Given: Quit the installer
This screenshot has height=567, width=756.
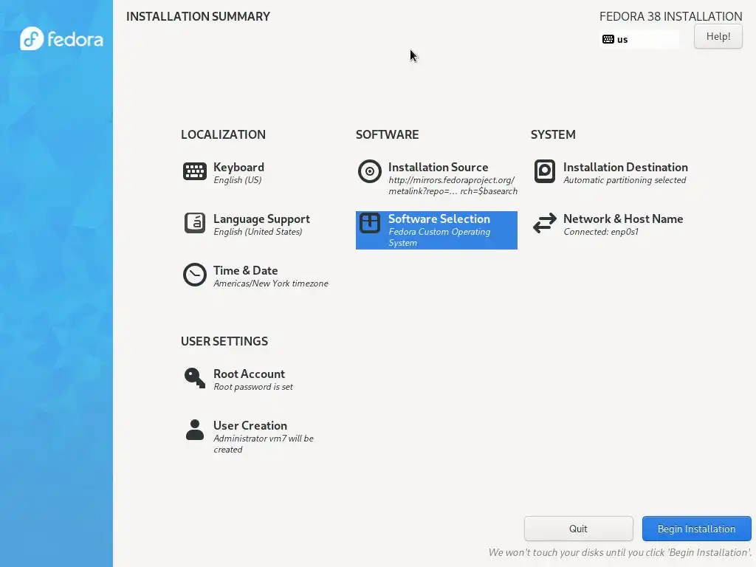Looking at the screenshot, I should click(579, 529).
